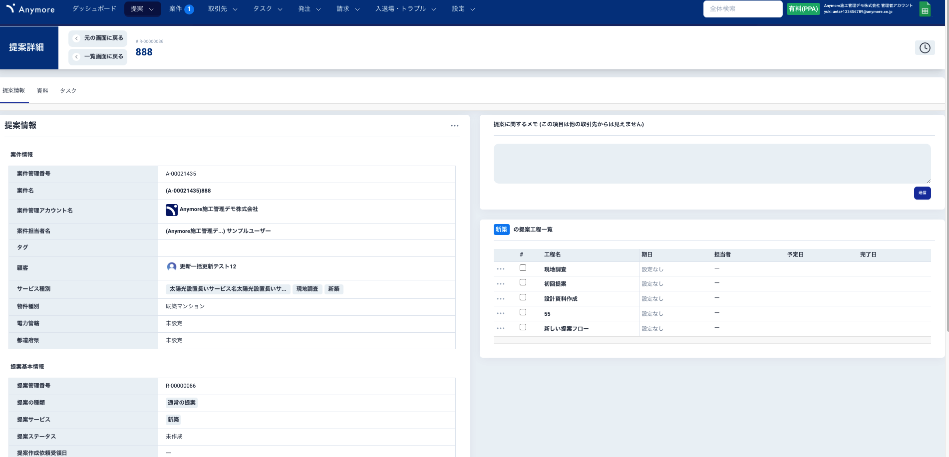
Task: Expand the 提案 dropdown menu
Action: [x=142, y=9]
